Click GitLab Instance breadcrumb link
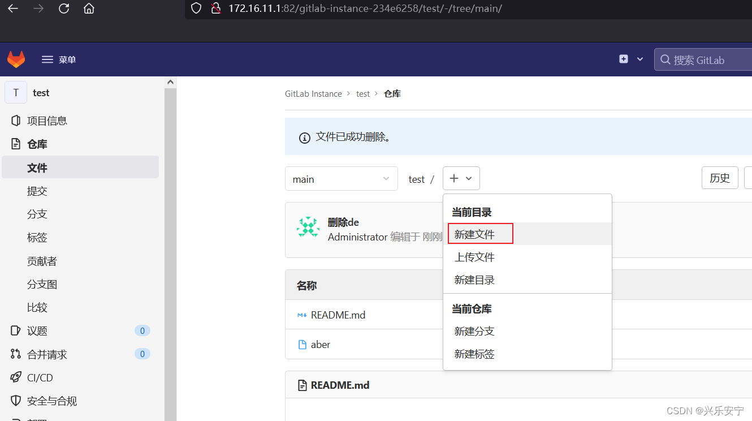The image size is (752, 421). [313, 94]
